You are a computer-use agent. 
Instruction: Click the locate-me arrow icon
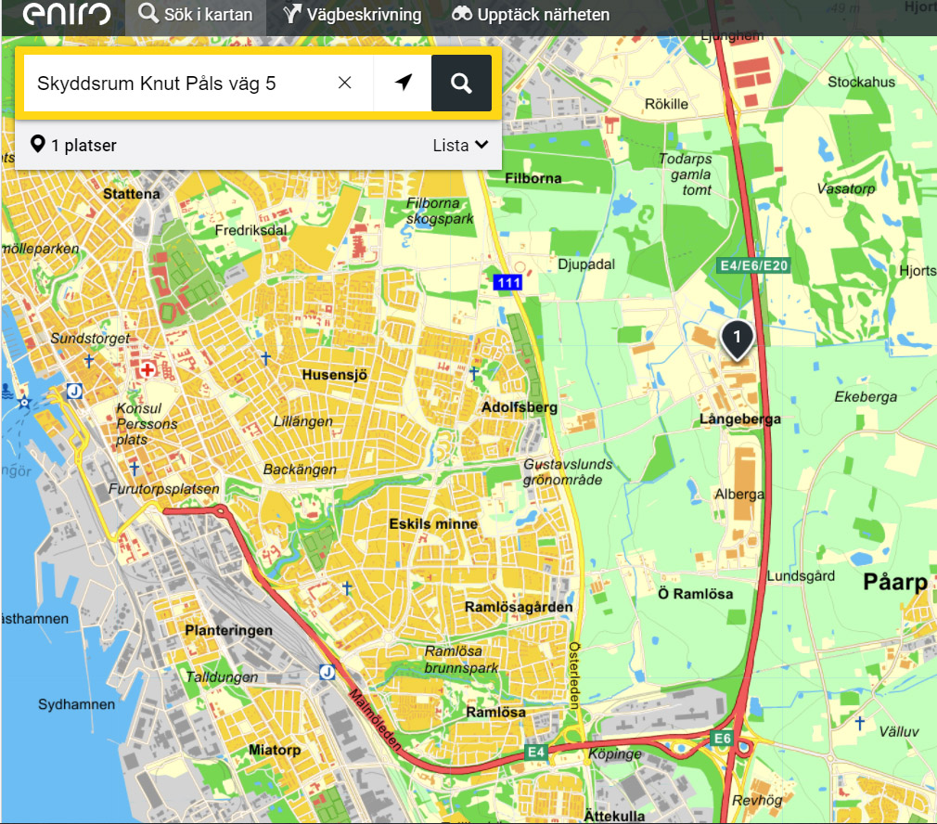click(403, 83)
